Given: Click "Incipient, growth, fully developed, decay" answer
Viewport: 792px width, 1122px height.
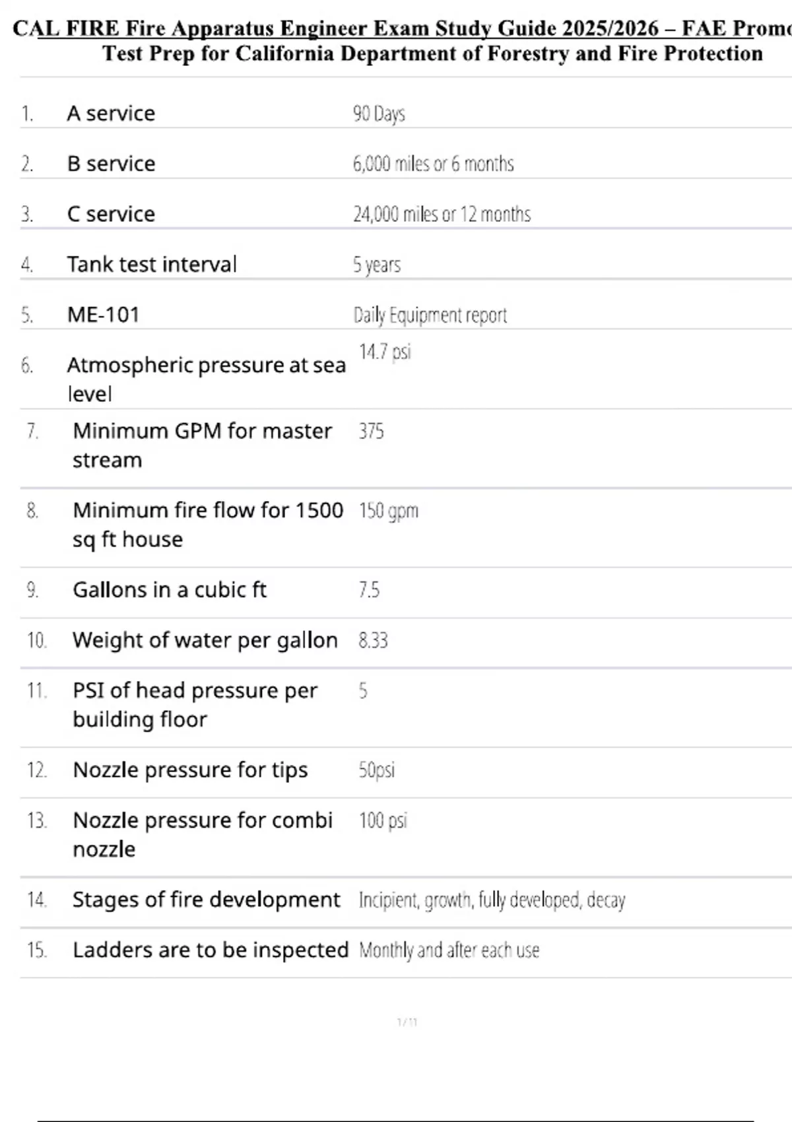Looking at the screenshot, I should point(492,900).
